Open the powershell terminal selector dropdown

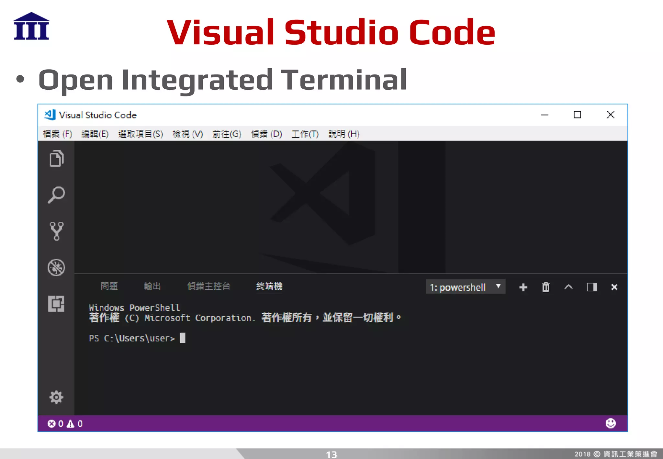(x=465, y=287)
